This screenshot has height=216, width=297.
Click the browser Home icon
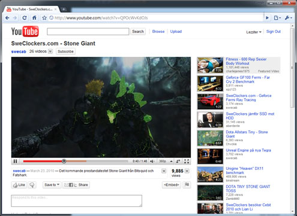coord(34,18)
